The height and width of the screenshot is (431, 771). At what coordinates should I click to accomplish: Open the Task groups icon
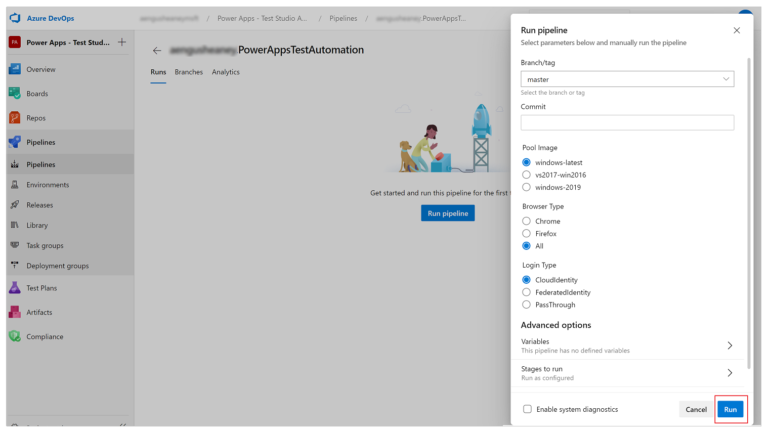point(15,245)
